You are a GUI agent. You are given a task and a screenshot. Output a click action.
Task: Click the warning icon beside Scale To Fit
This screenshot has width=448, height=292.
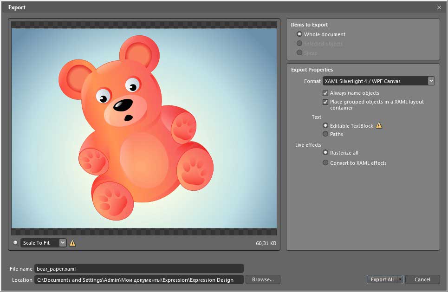(72, 243)
